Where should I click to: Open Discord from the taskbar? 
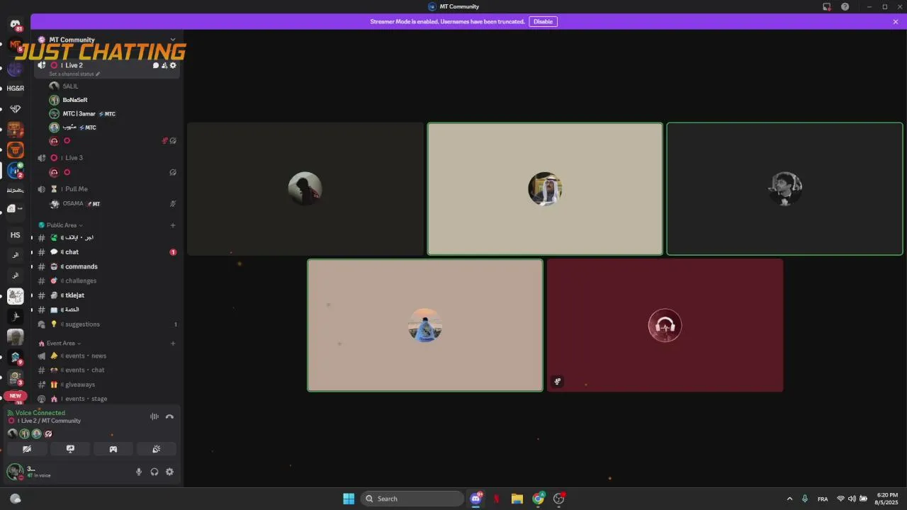476,499
